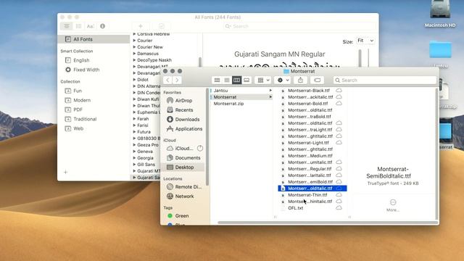The height and width of the screenshot is (261, 464).
Task: Click the Font Book search field
Action: (299, 26)
